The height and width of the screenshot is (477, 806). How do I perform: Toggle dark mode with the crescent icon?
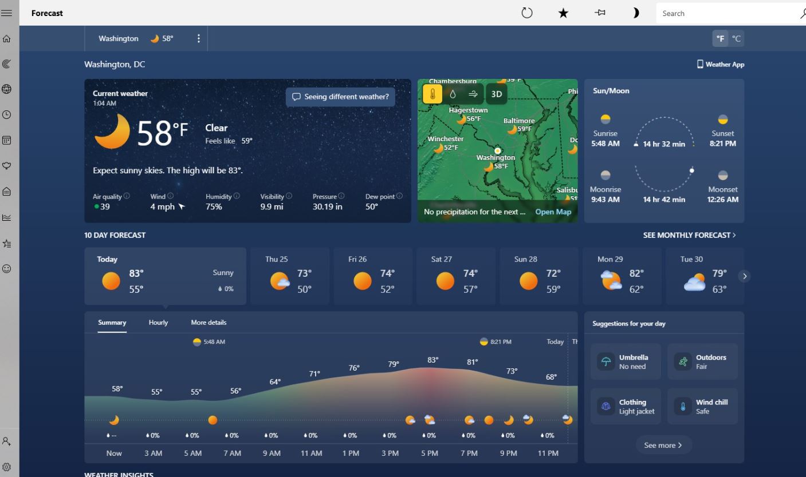(x=635, y=13)
